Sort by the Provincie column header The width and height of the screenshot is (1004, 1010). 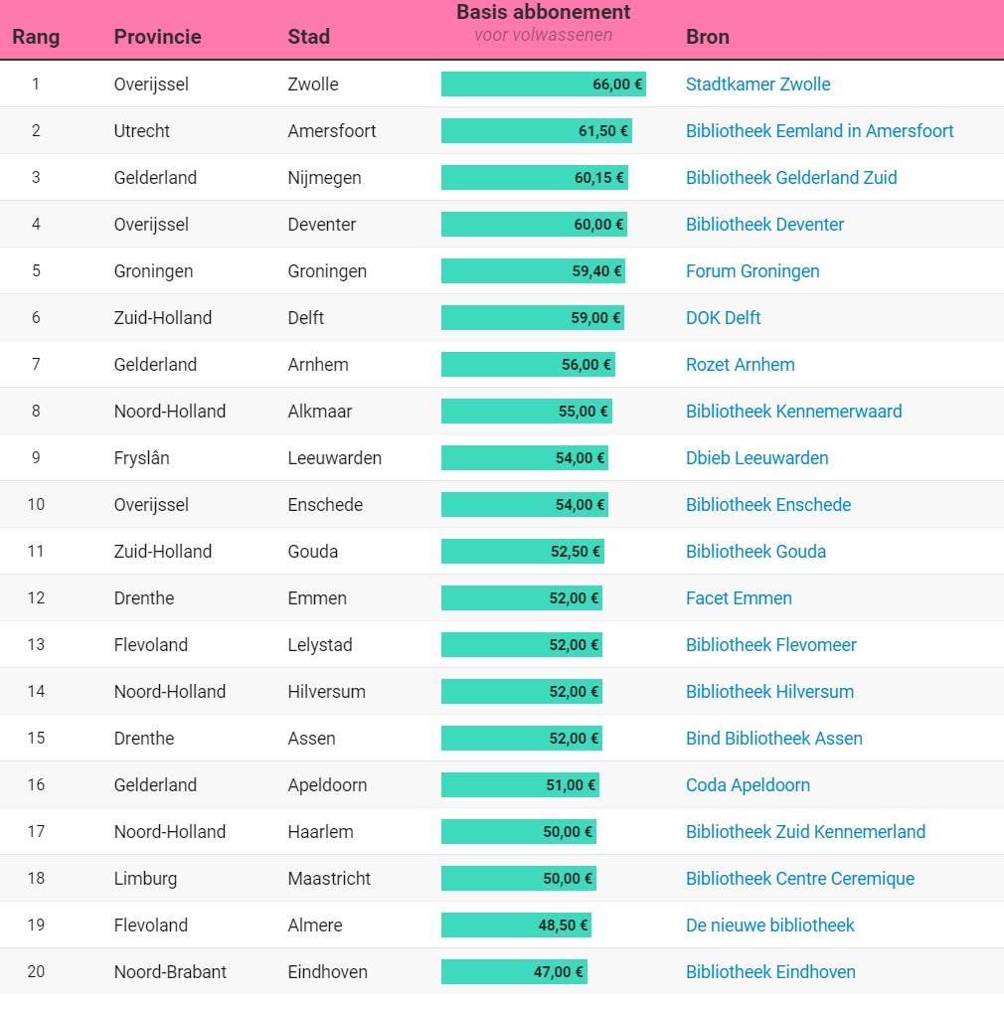[x=157, y=37]
